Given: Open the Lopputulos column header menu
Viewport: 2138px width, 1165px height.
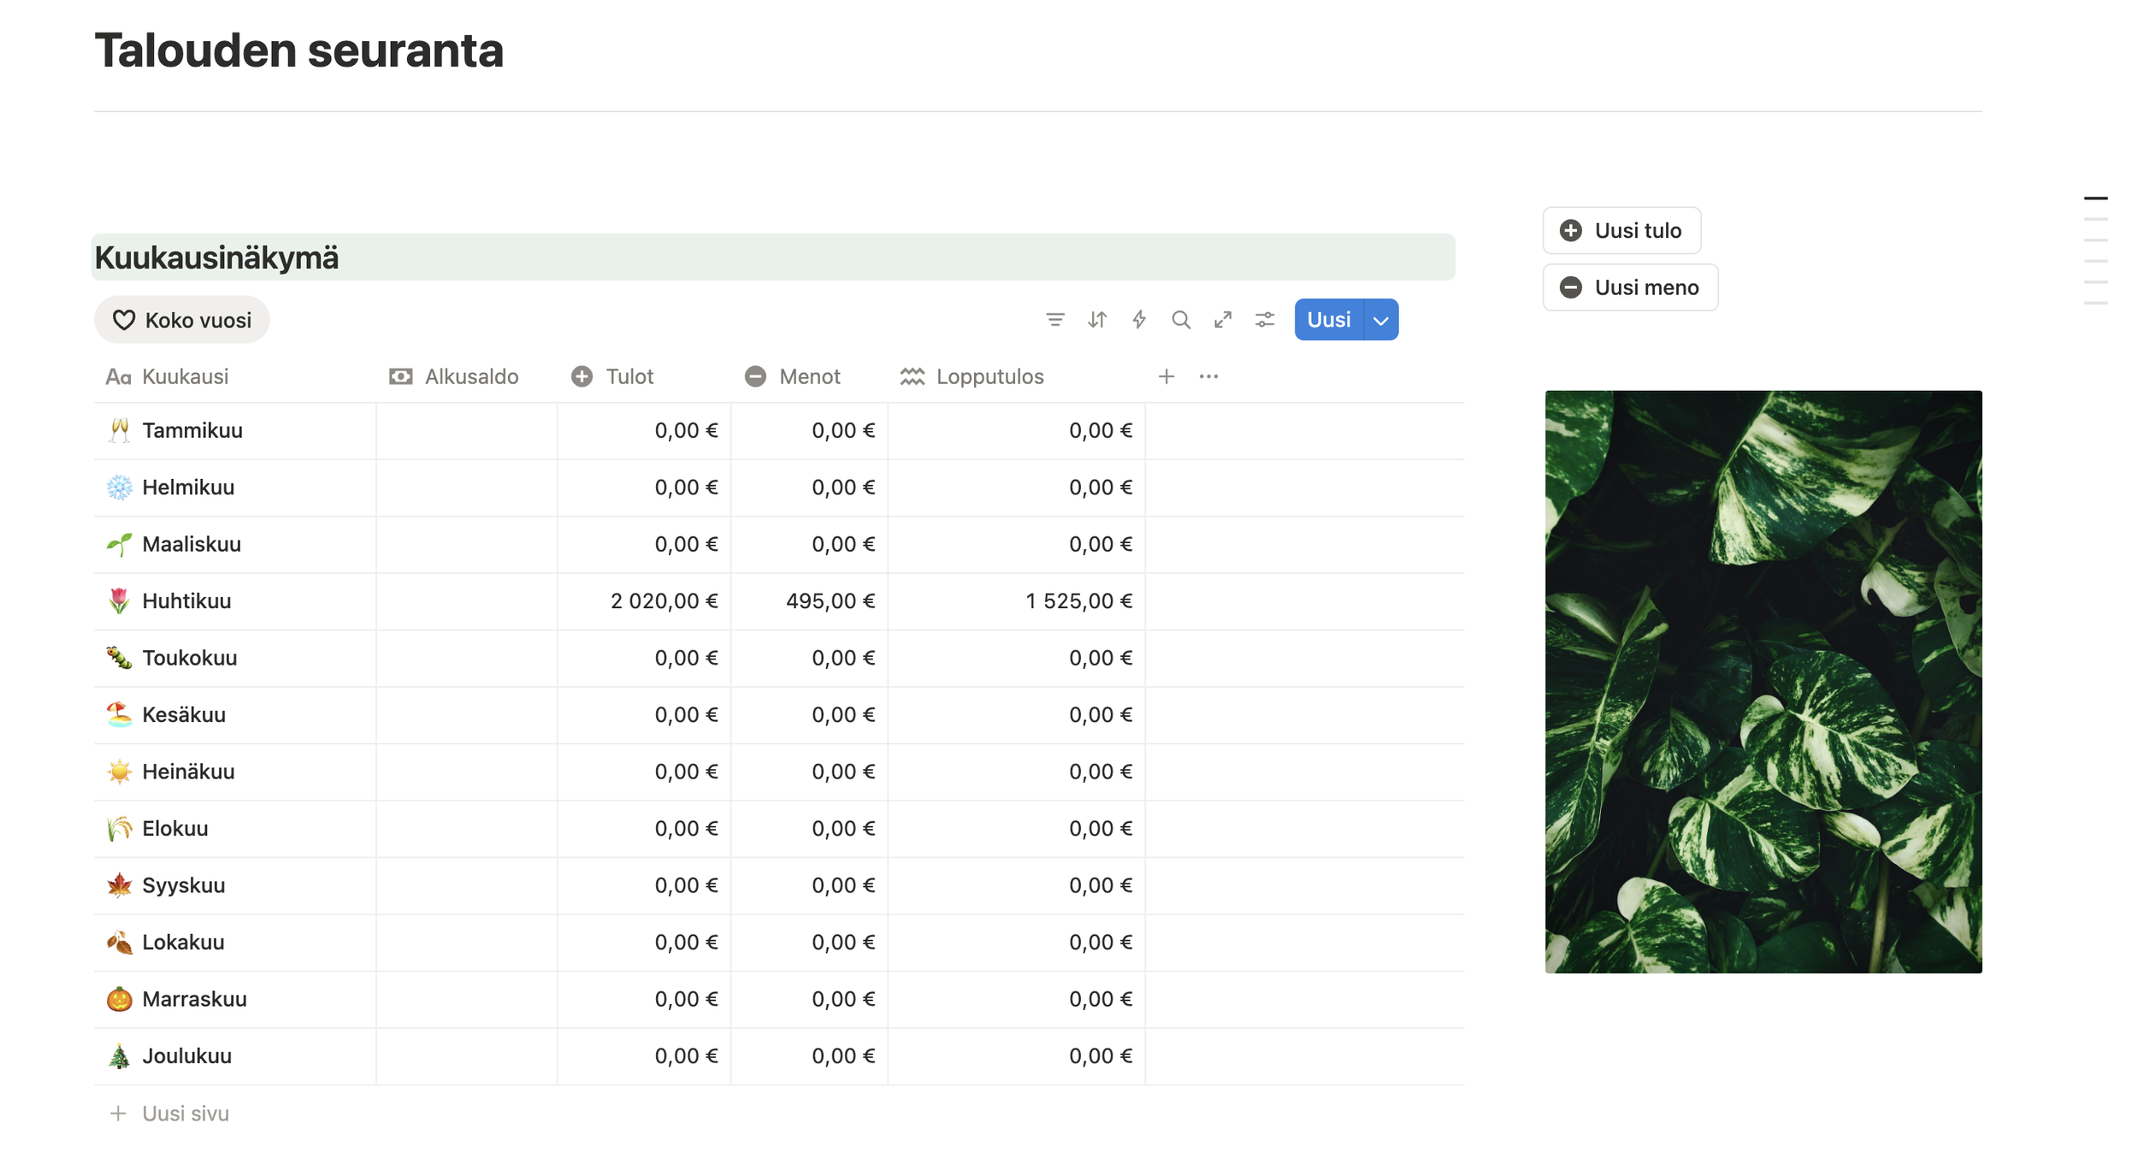Looking at the screenshot, I should [x=989, y=376].
